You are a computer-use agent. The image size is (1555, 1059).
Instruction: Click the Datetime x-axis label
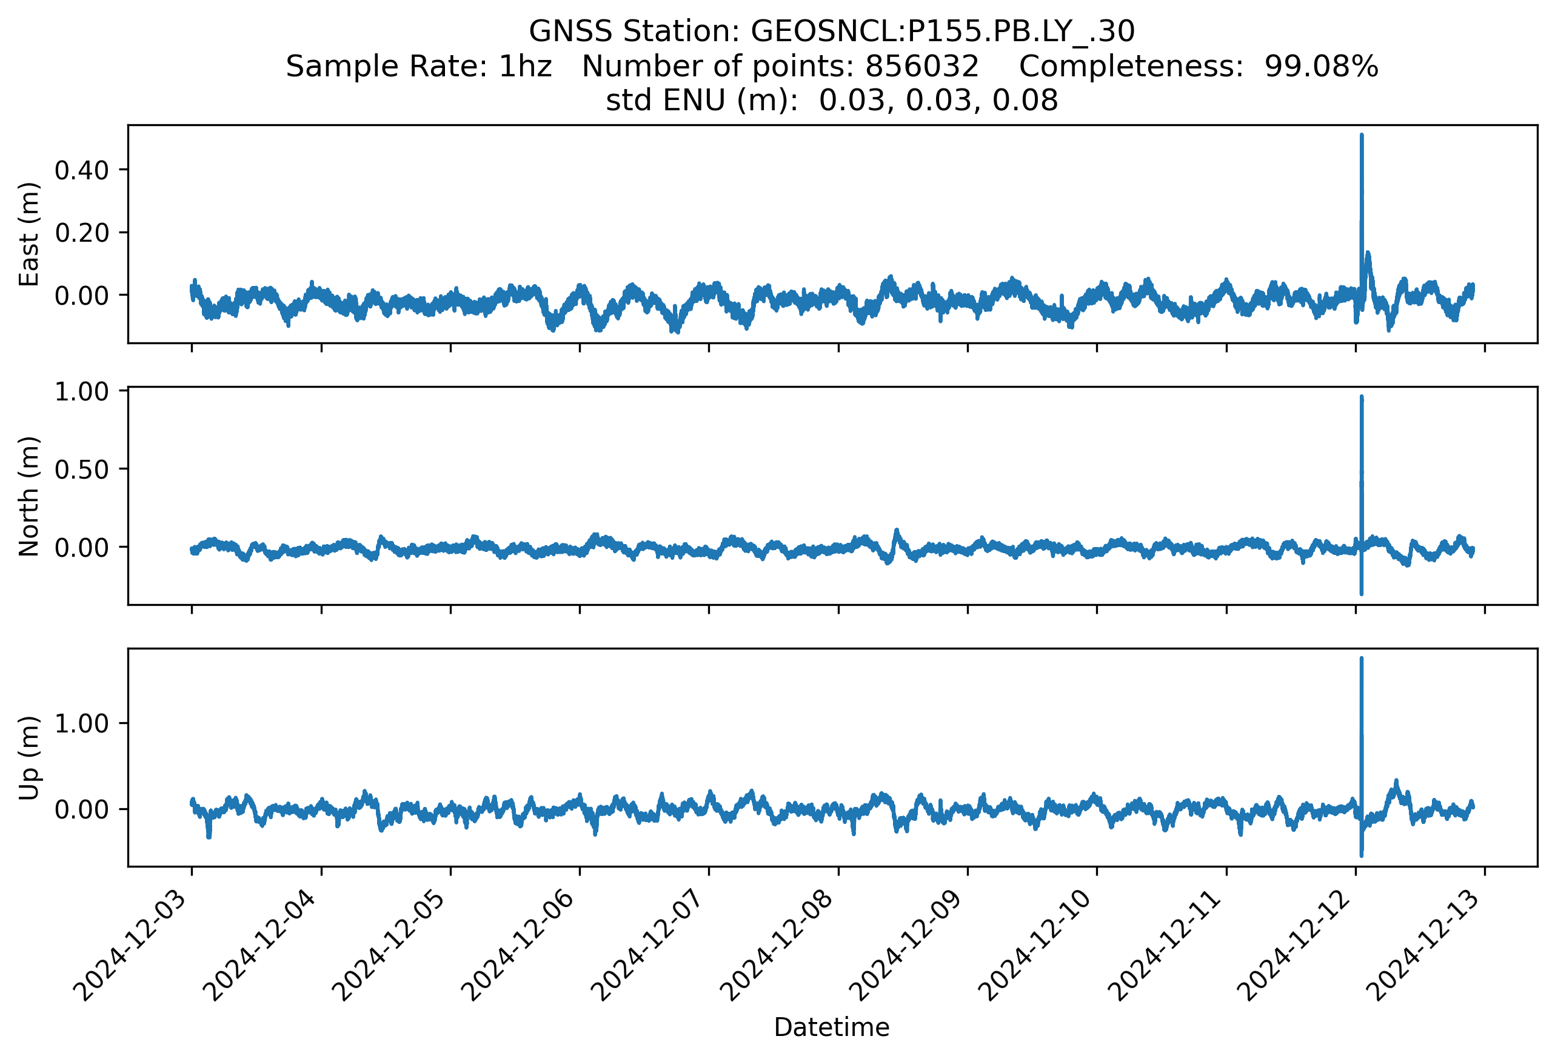click(831, 1027)
